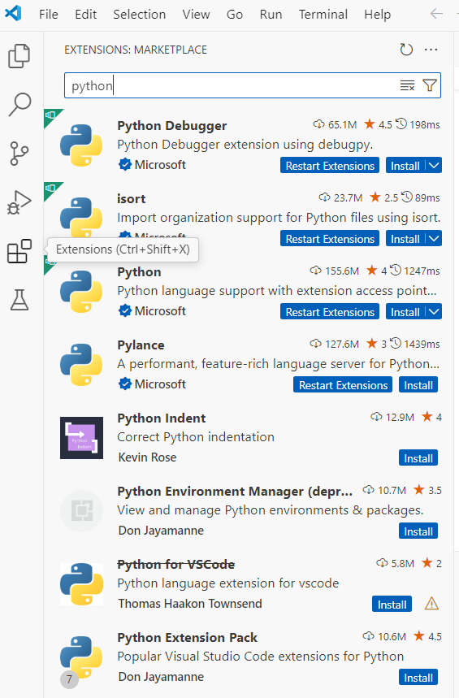Image resolution: width=459 pixels, height=698 pixels.
Task: Open the Explorer view icon
Action: point(19,56)
